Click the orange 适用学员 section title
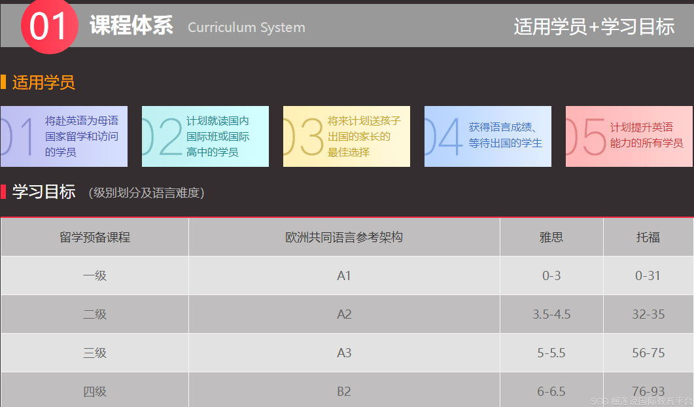The image size is (694, 407). coord(43,82)
